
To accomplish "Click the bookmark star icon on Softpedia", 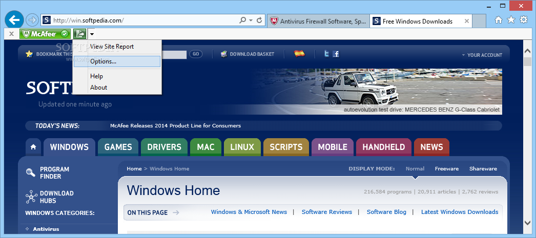I will pos(29,54).
